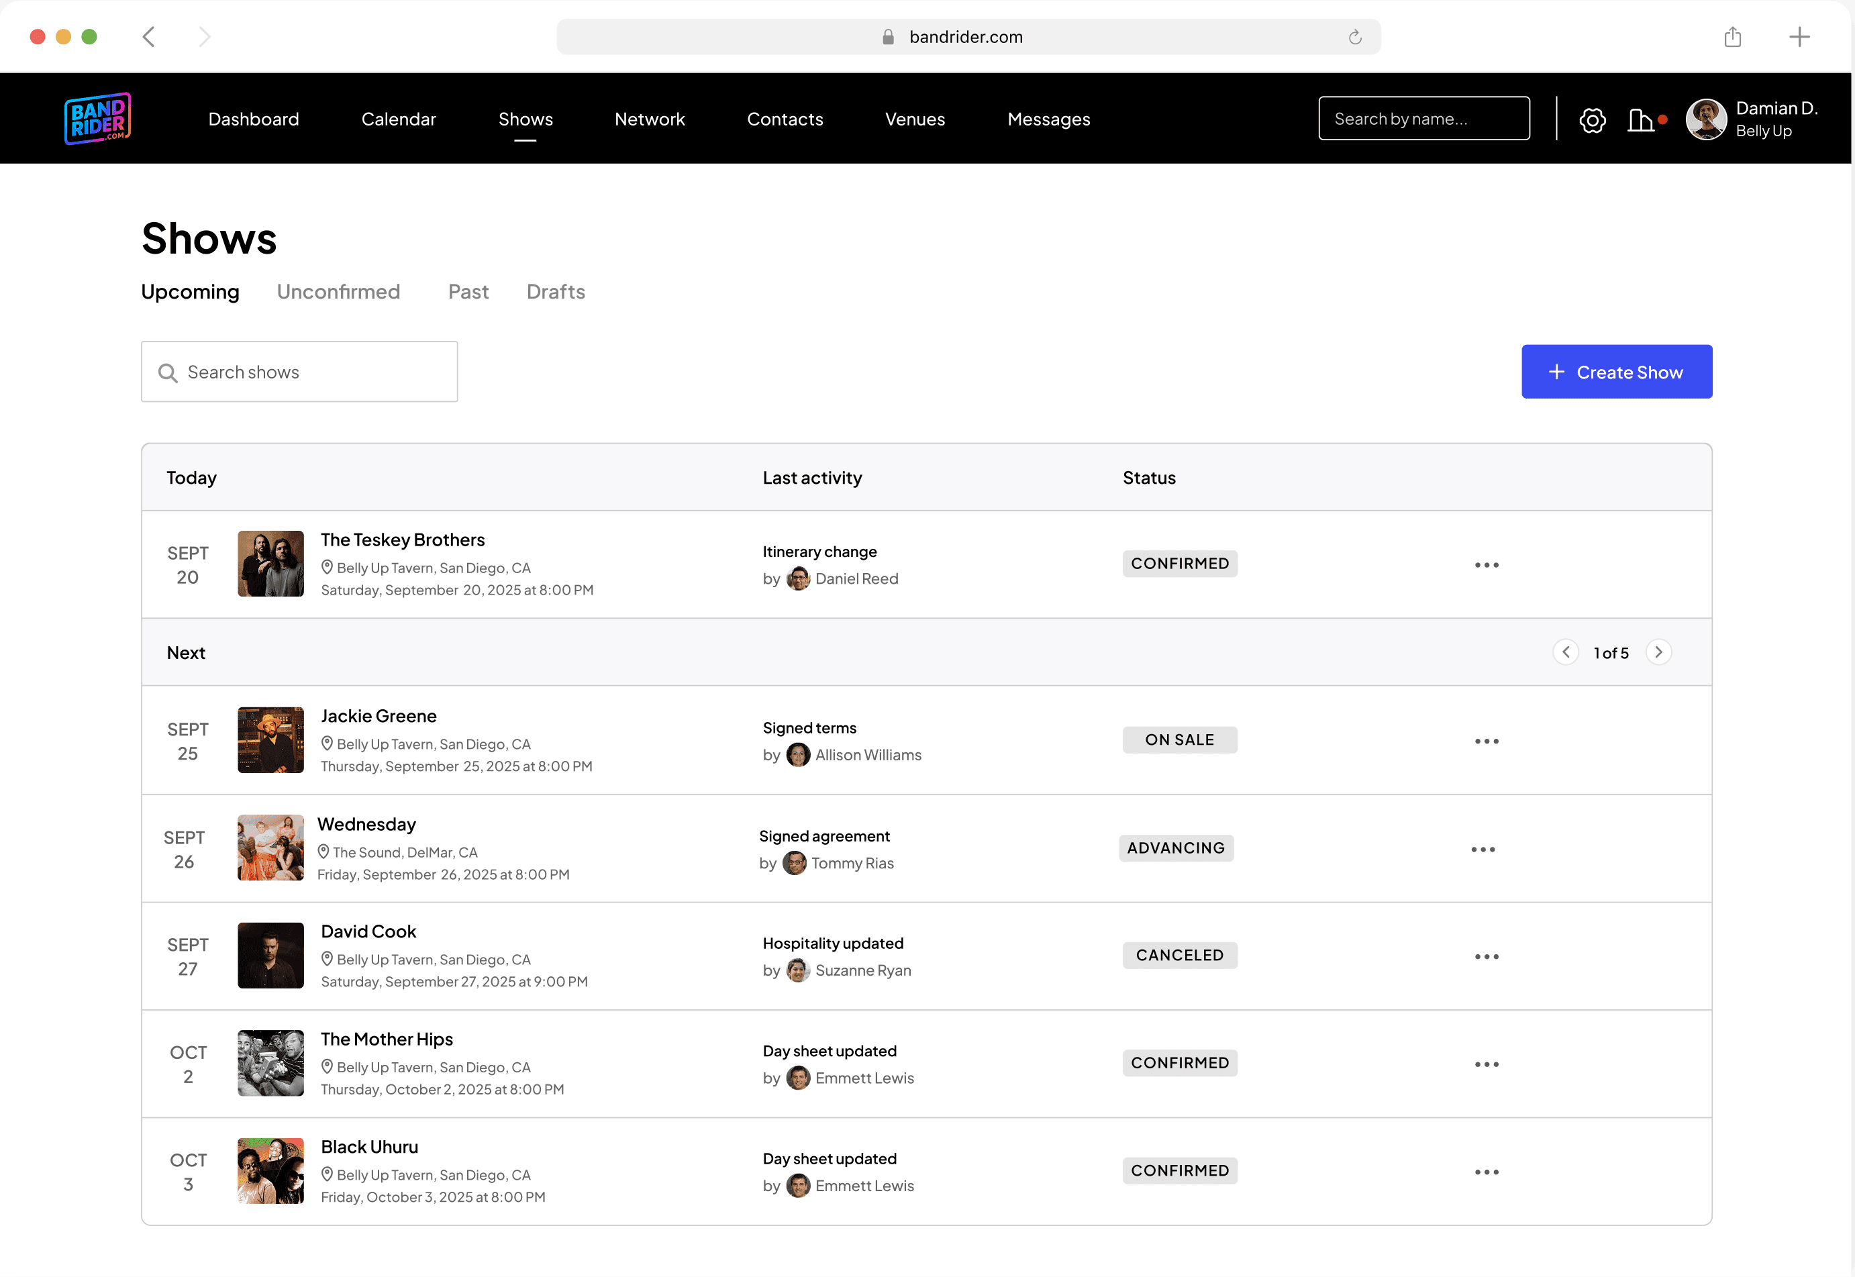
Task: Open a new browser tab with the plus icon
Action: 1799,37
